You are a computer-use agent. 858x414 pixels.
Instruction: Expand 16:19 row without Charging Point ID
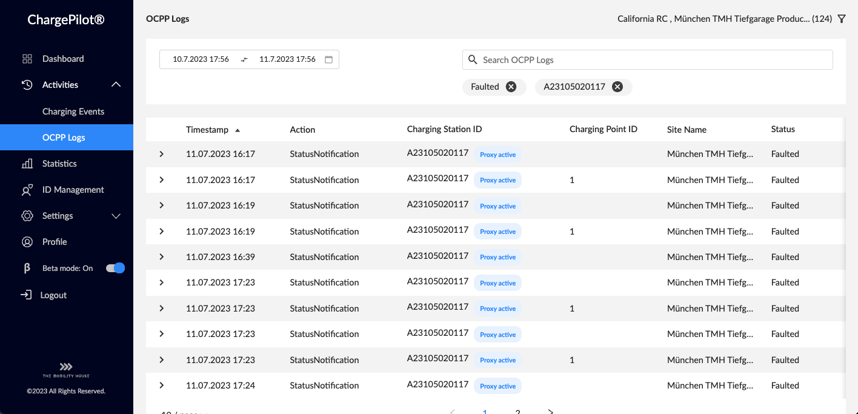click(162, 205)
